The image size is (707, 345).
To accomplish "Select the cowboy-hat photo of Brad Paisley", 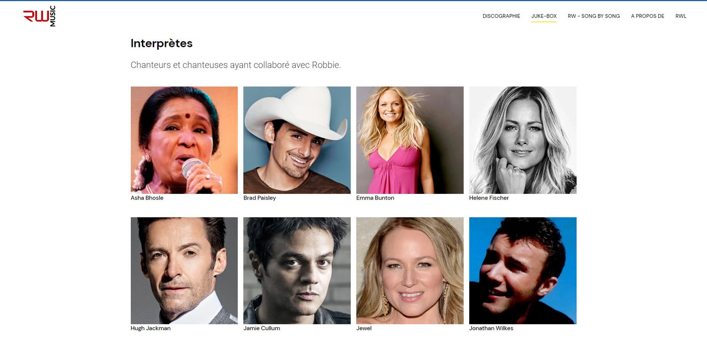I will (297, 140).
